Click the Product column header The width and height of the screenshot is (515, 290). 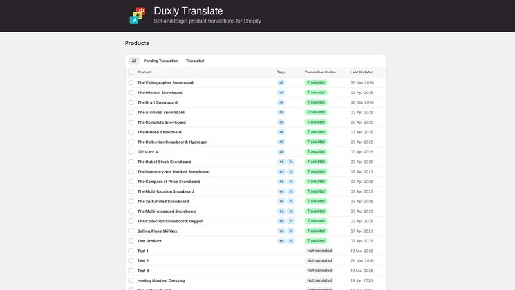[x=144, y=72]
